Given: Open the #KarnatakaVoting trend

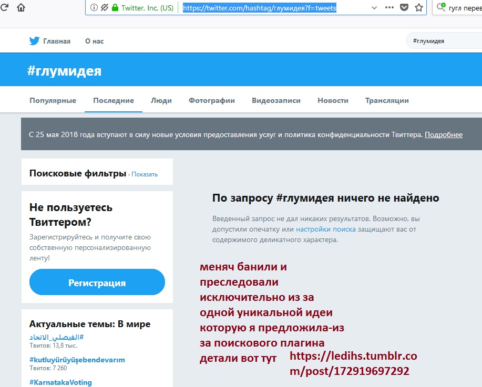Looking at the screenshot, I should point(60,382).
